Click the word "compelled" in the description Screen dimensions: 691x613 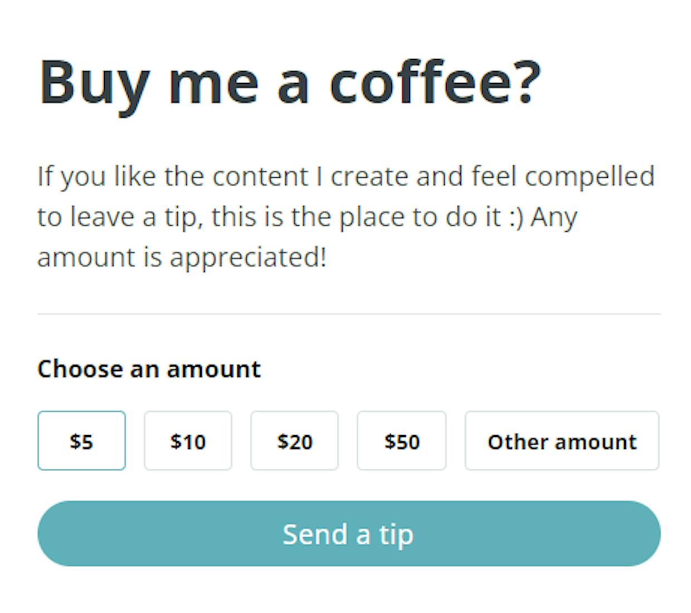(590, 177)
